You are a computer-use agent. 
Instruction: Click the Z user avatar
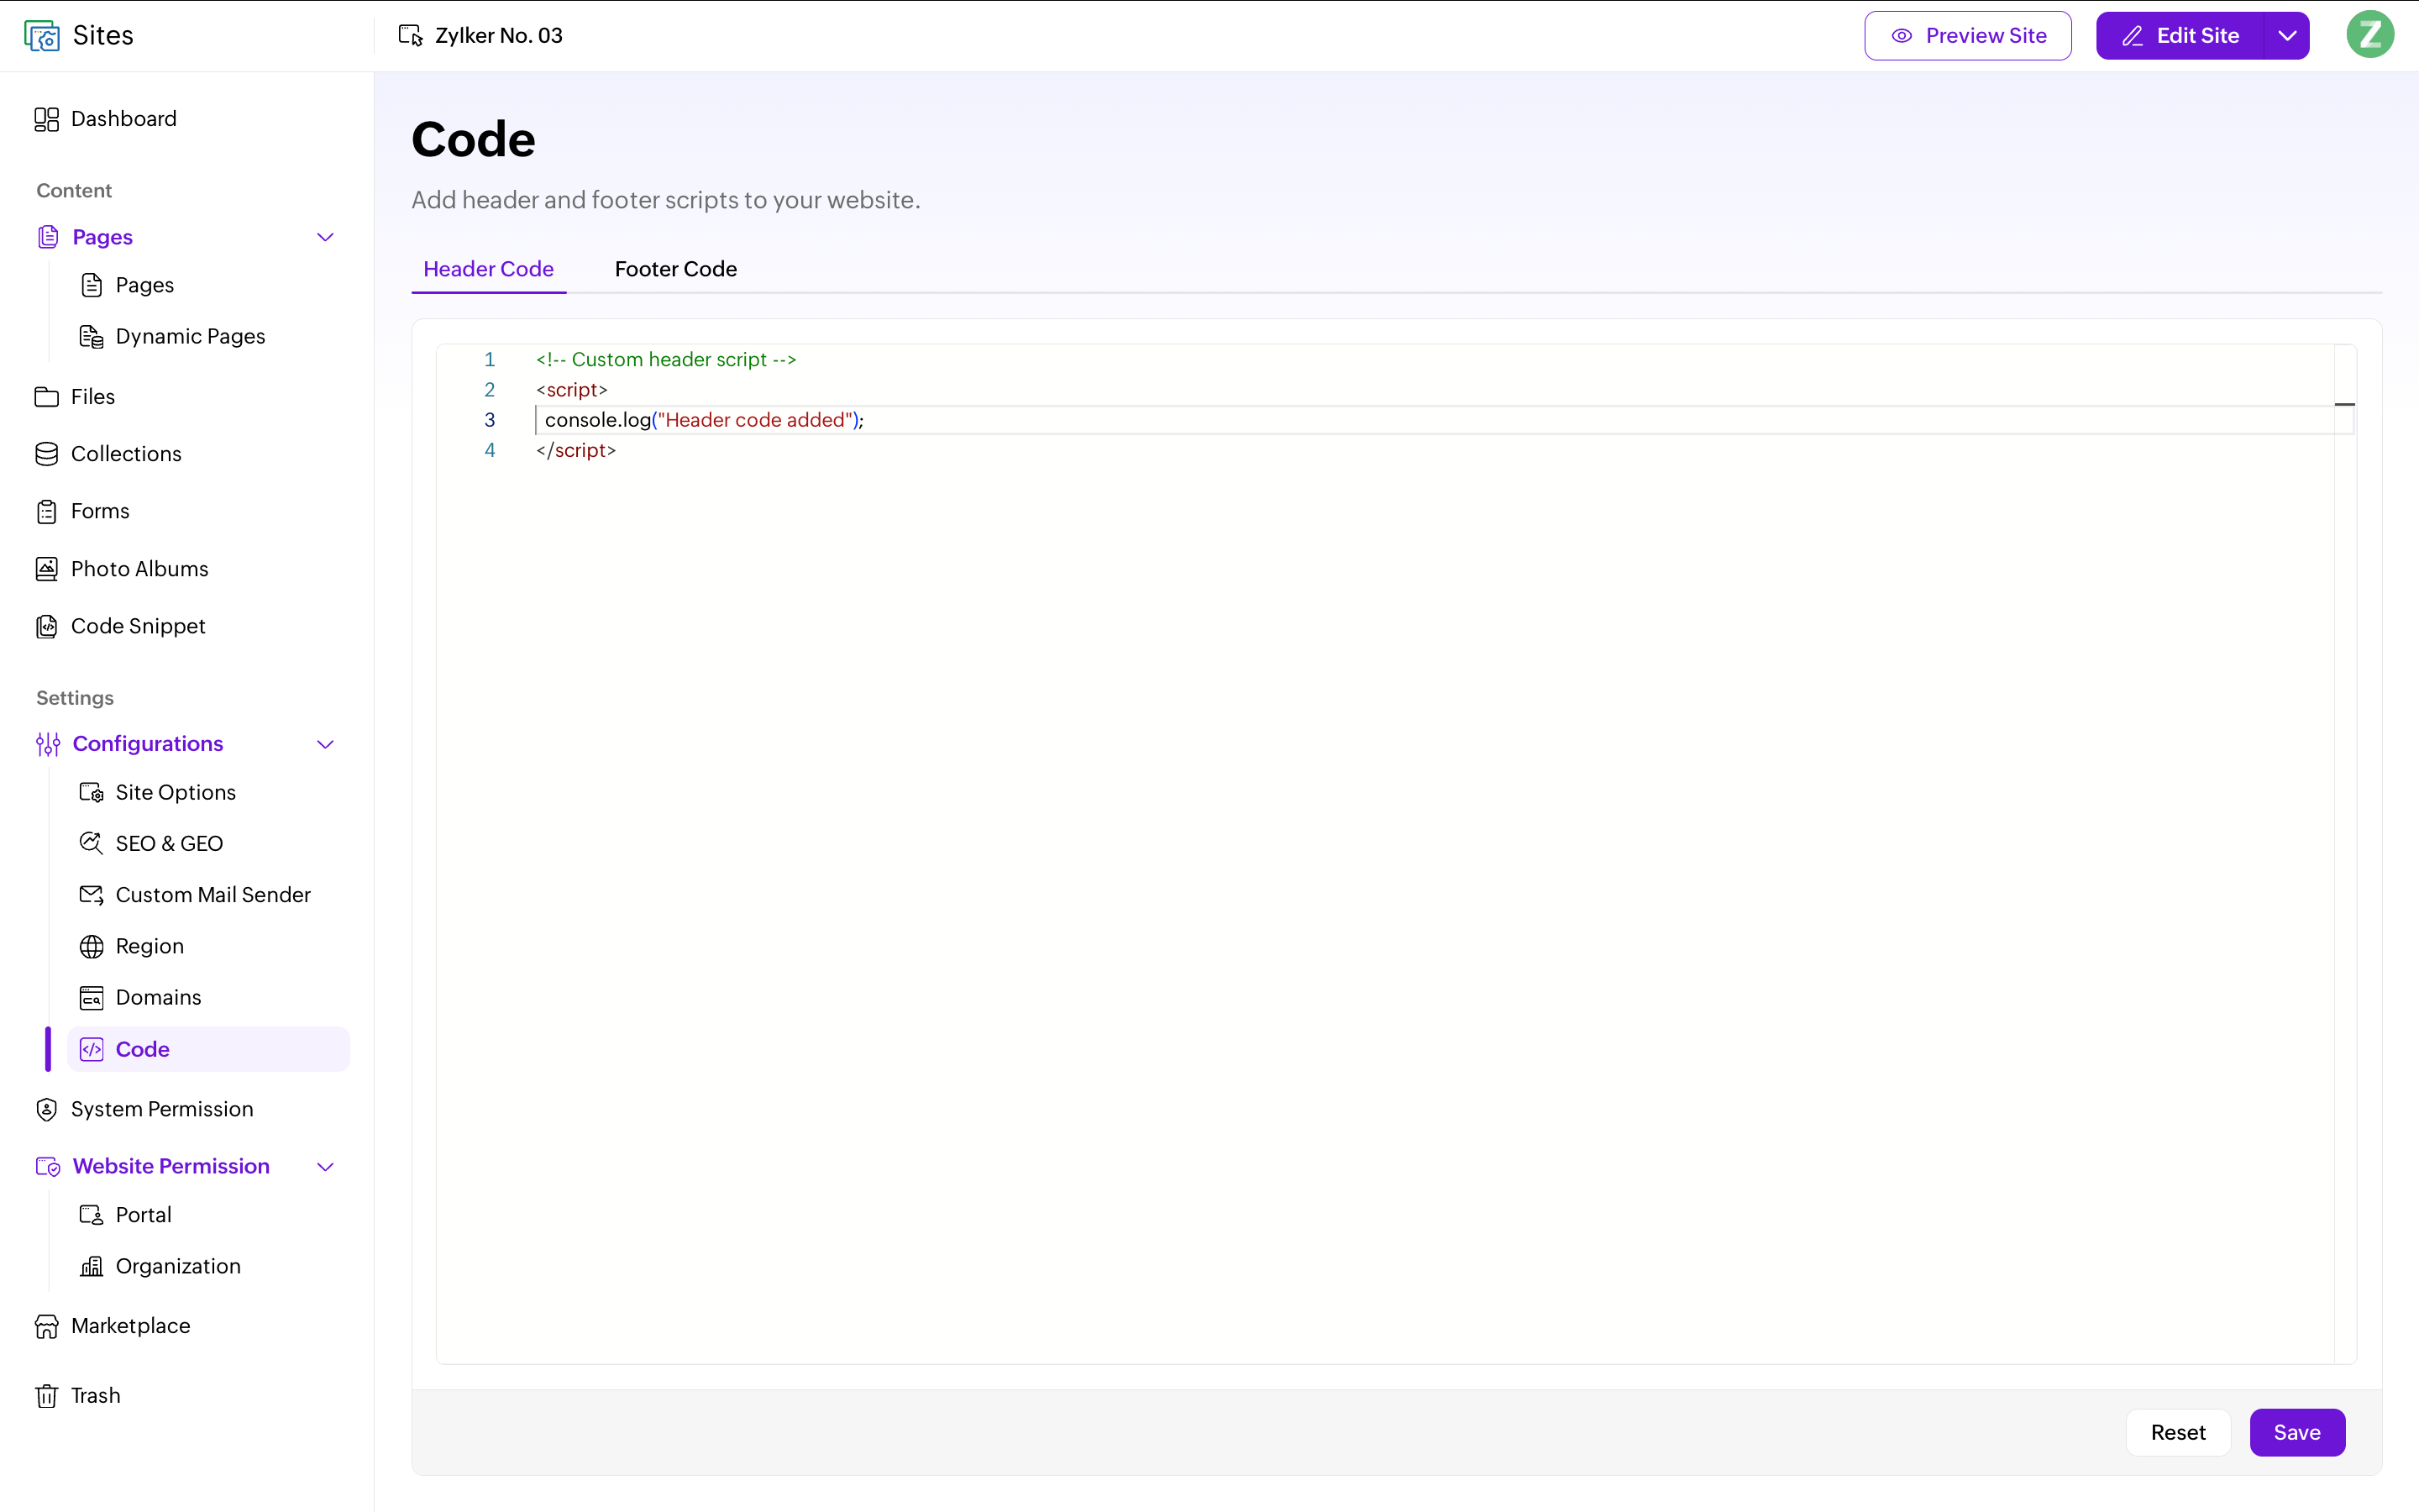[2369, 35]
